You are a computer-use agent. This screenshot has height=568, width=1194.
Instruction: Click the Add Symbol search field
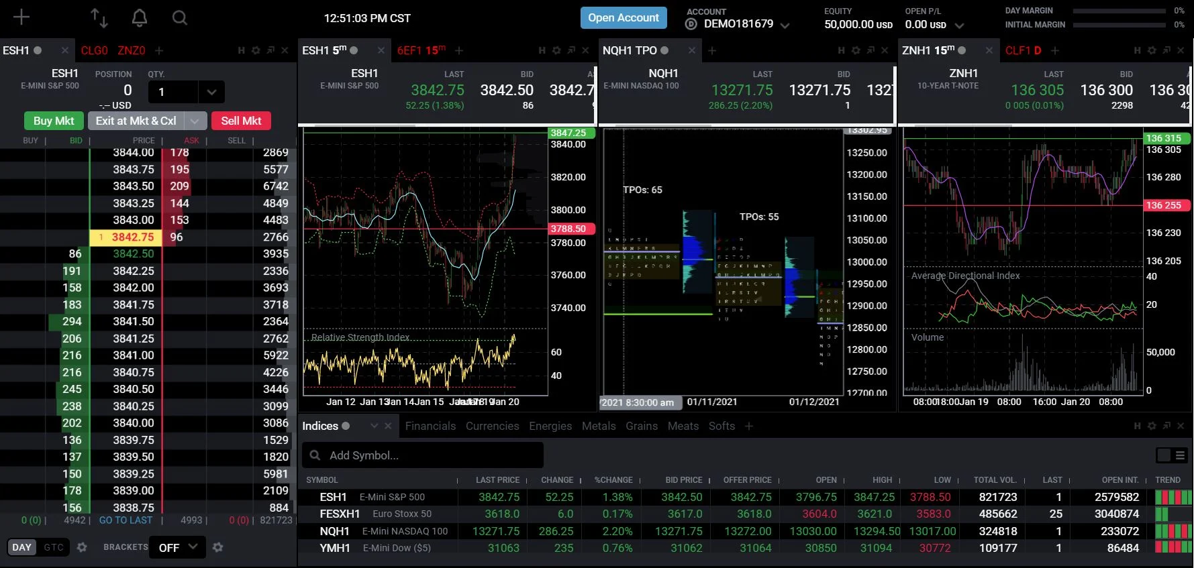(x=430, y=455)
